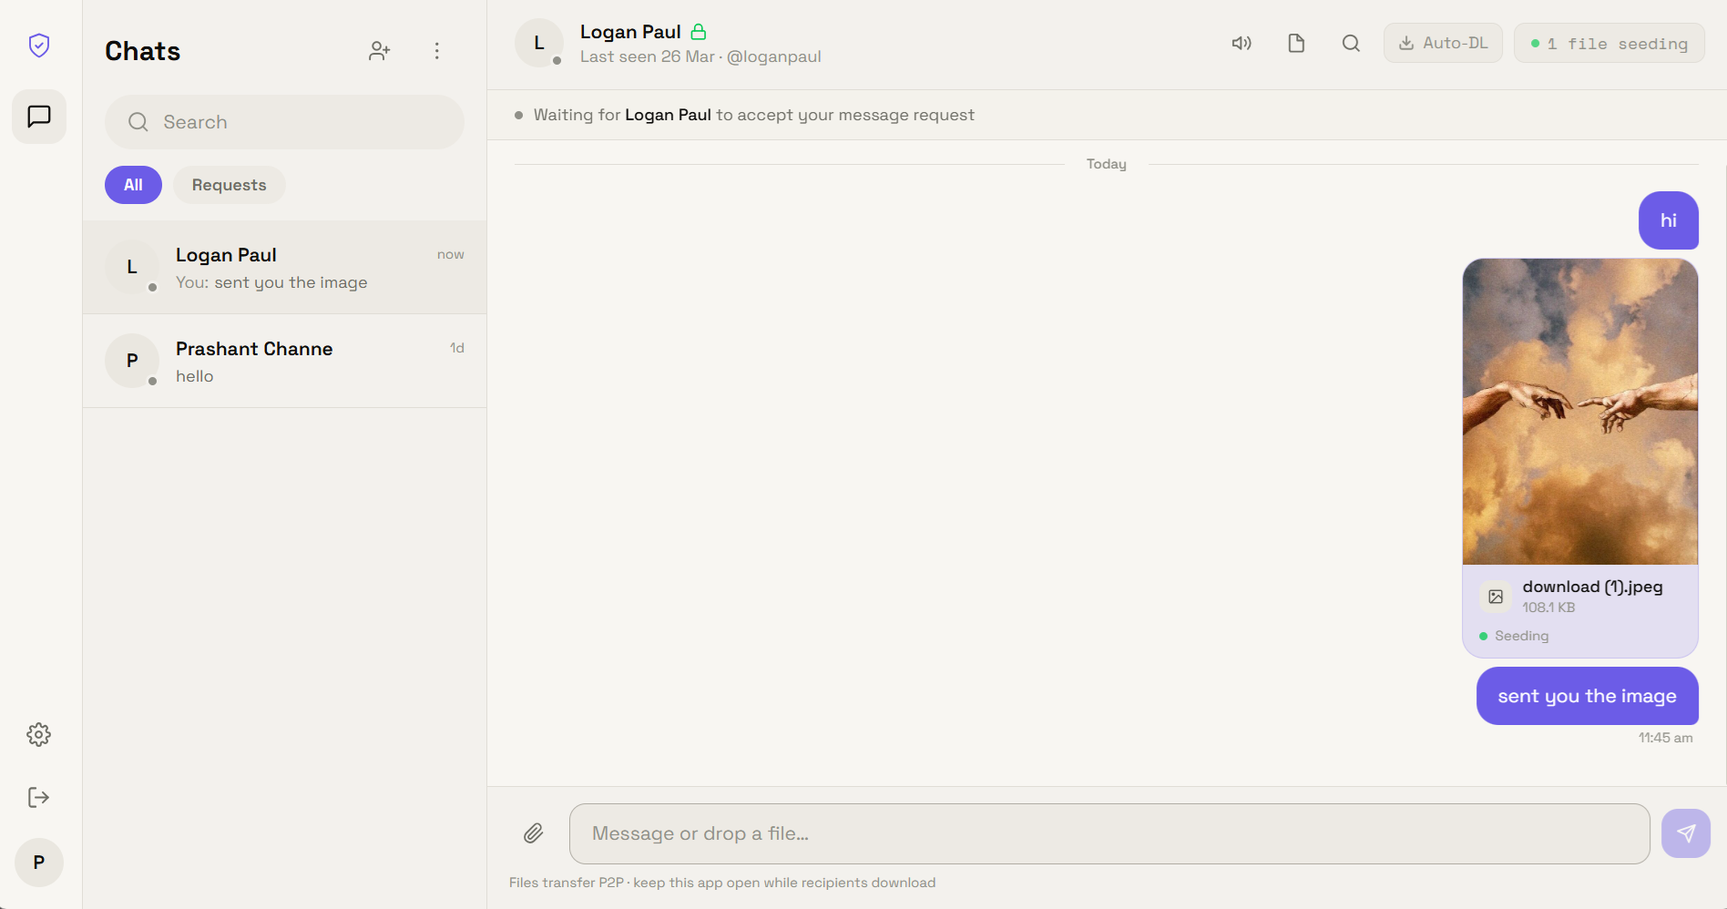
Task: Switch to the Requests tab
Action: click(230, 185)
